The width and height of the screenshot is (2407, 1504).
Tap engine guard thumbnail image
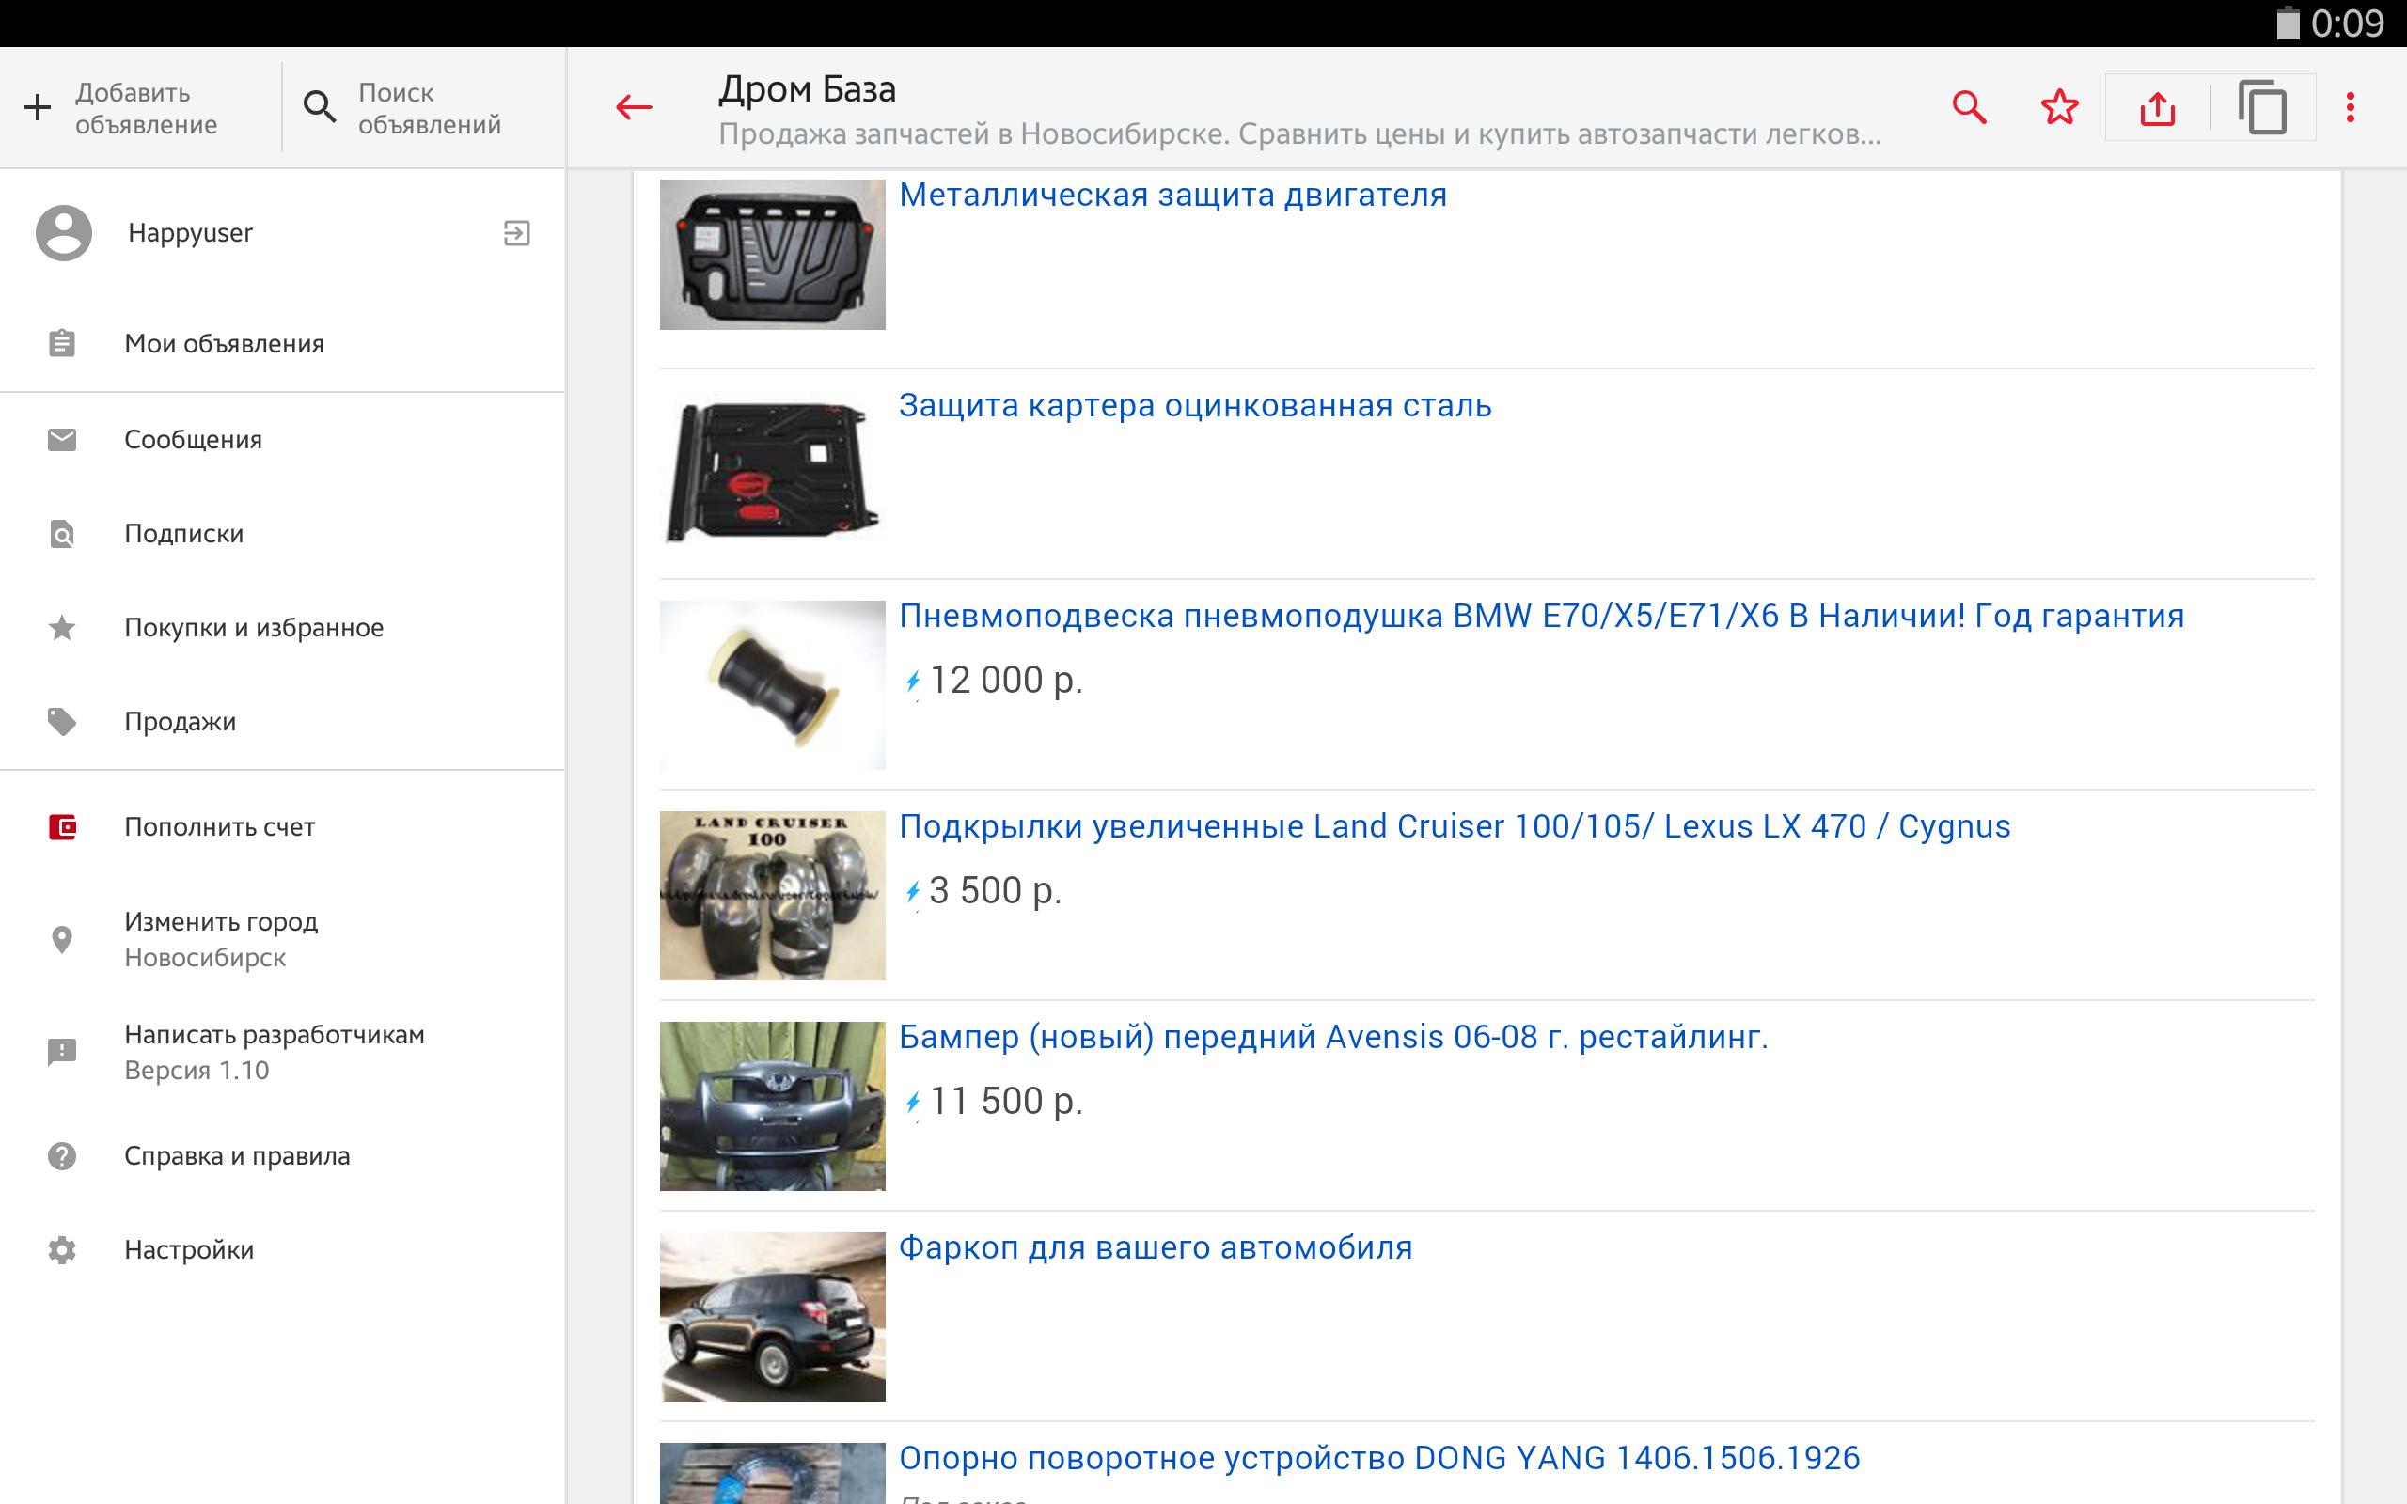(772, 255)
